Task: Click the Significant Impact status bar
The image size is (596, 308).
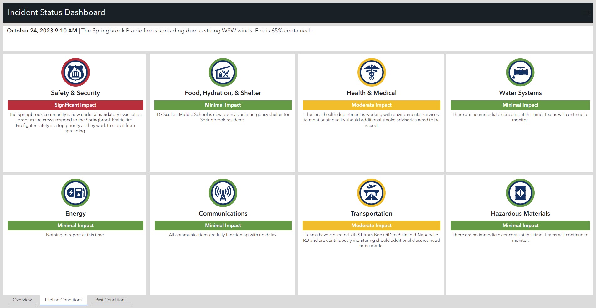Action: pyautogui.click(x=75, y=105)
